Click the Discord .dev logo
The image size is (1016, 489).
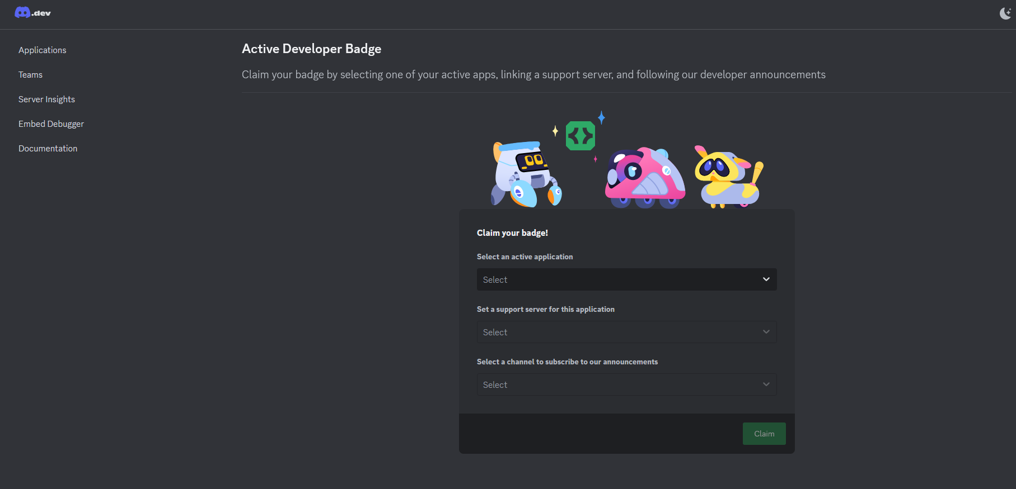tap(32, 13)
